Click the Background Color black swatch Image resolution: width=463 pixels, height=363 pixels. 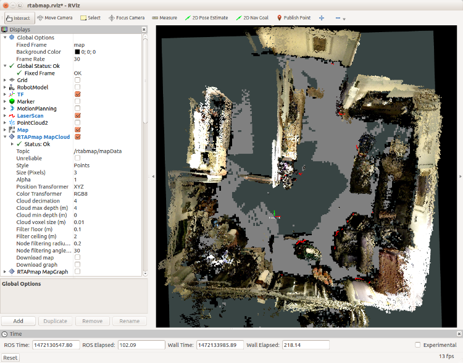pyautogui.click(x=77, y=52)
